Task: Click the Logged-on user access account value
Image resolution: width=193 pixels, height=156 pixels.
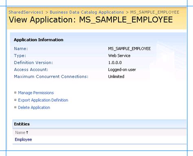Action: pos(122,69)
